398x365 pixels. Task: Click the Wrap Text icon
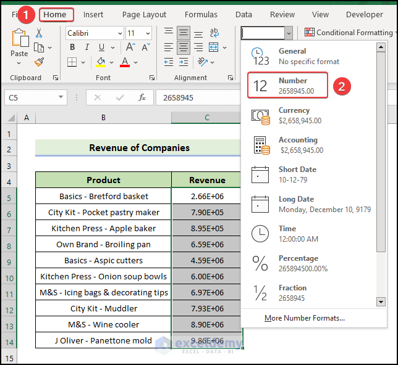coord(213,33)
